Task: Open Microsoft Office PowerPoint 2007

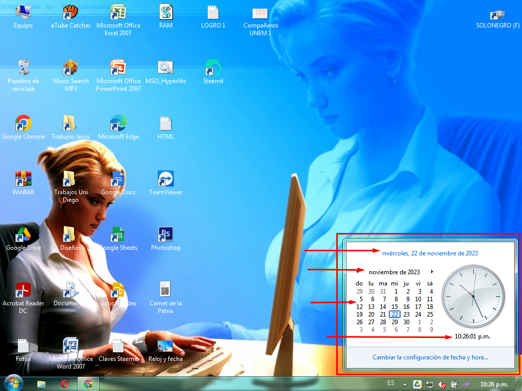Action: pyautogui.click(x=118, y=67)
